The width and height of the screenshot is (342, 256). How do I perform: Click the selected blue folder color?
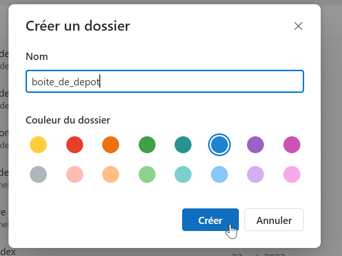[x=219, y=145]
